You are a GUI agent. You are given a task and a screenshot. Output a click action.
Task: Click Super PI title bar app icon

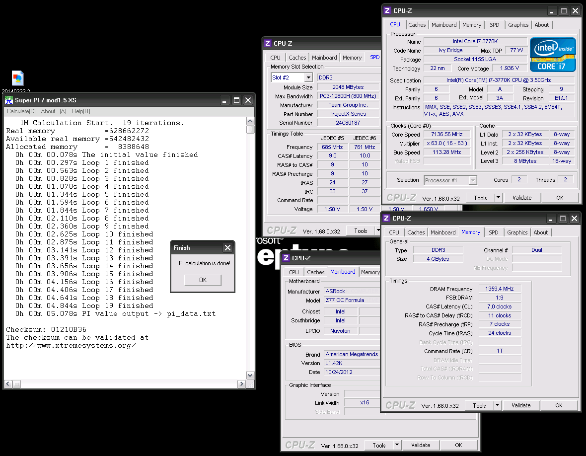point(8,100)
